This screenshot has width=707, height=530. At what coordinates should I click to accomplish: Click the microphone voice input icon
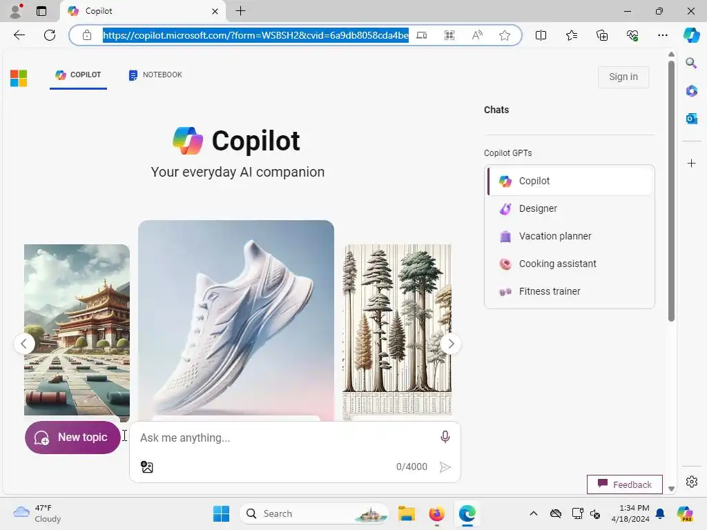445,437
